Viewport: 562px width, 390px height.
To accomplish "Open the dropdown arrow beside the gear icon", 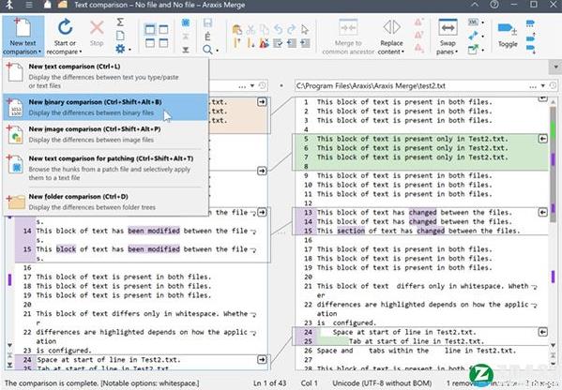I will point(129,50).
